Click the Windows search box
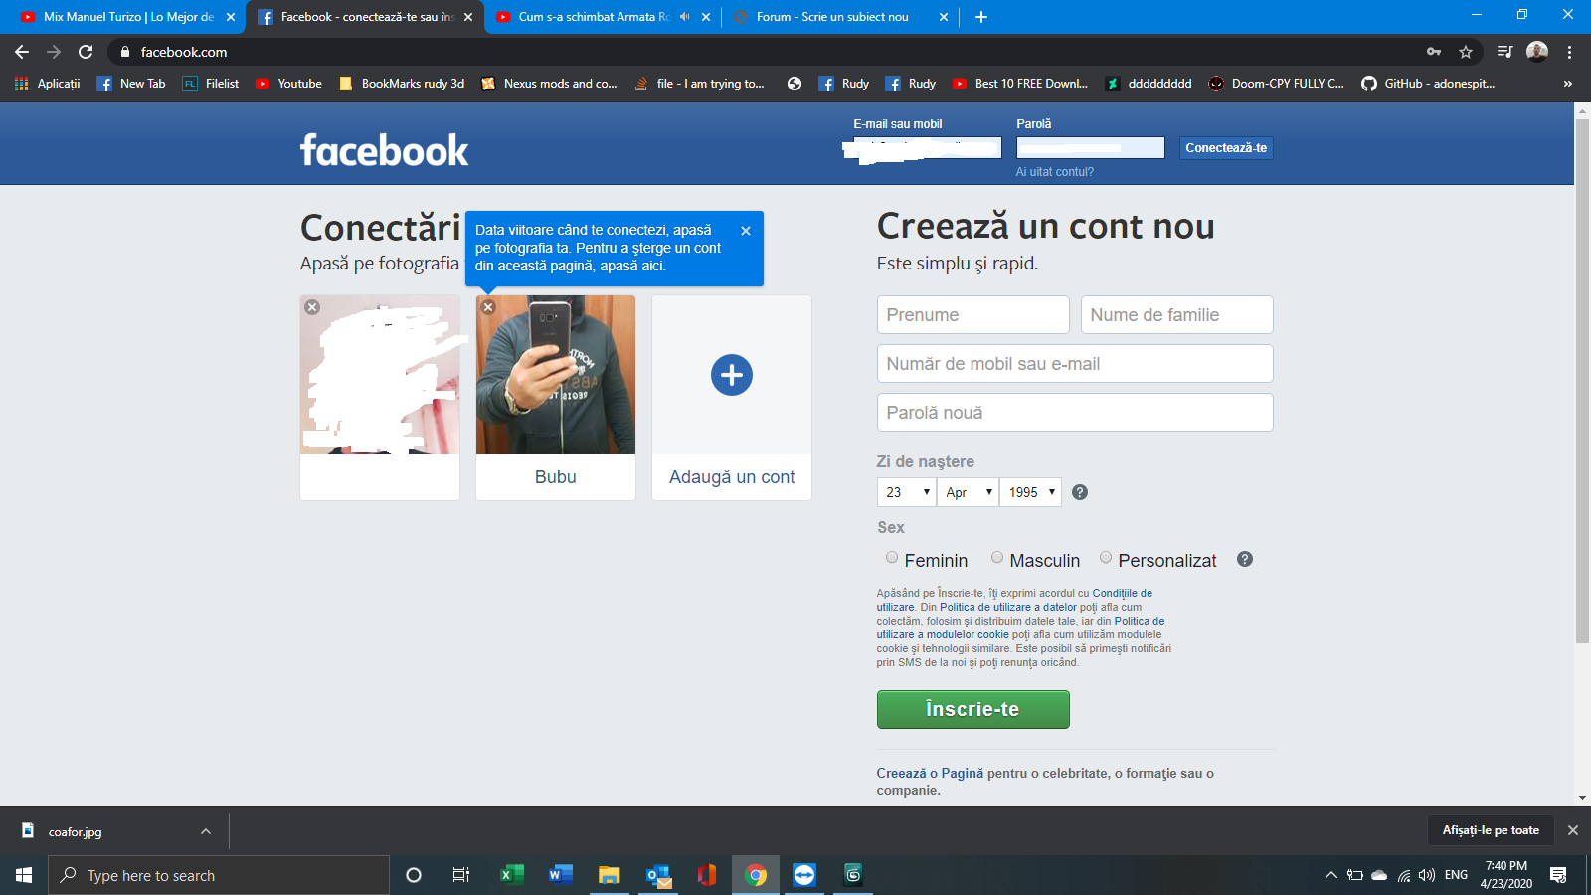Viewport: 1591px width, 895px height. (x=219, y=875)
